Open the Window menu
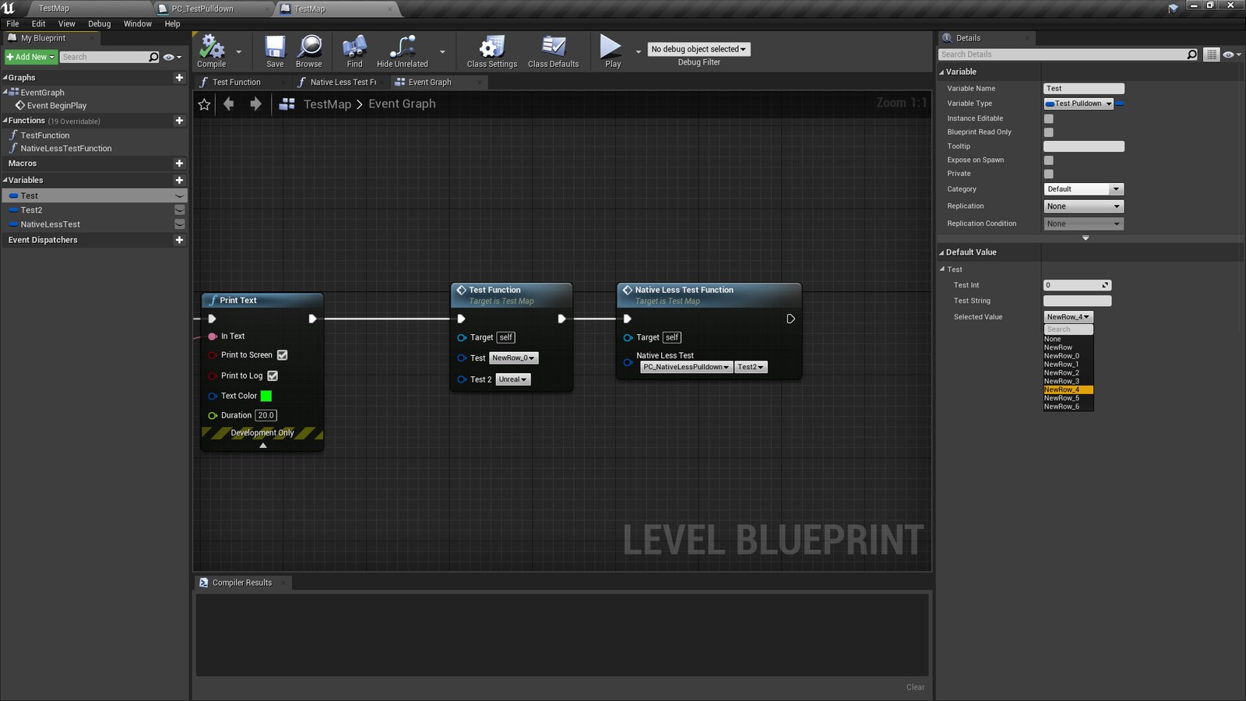The width and height of the screenshot is (1246, 701). (x=137, y=23)
